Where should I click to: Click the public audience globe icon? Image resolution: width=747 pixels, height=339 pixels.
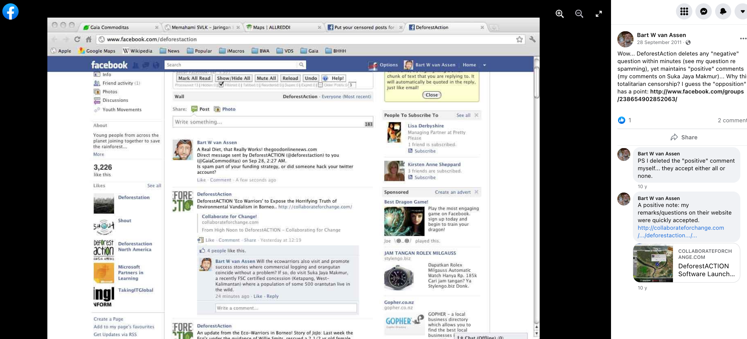tap(688, 42)
